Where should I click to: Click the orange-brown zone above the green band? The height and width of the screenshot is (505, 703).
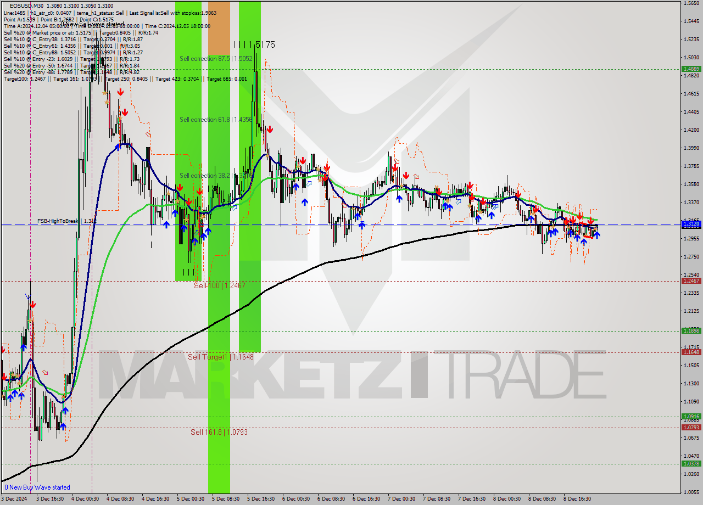[219, 27]
